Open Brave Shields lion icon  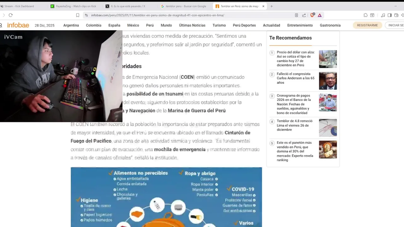pos(312,15)
